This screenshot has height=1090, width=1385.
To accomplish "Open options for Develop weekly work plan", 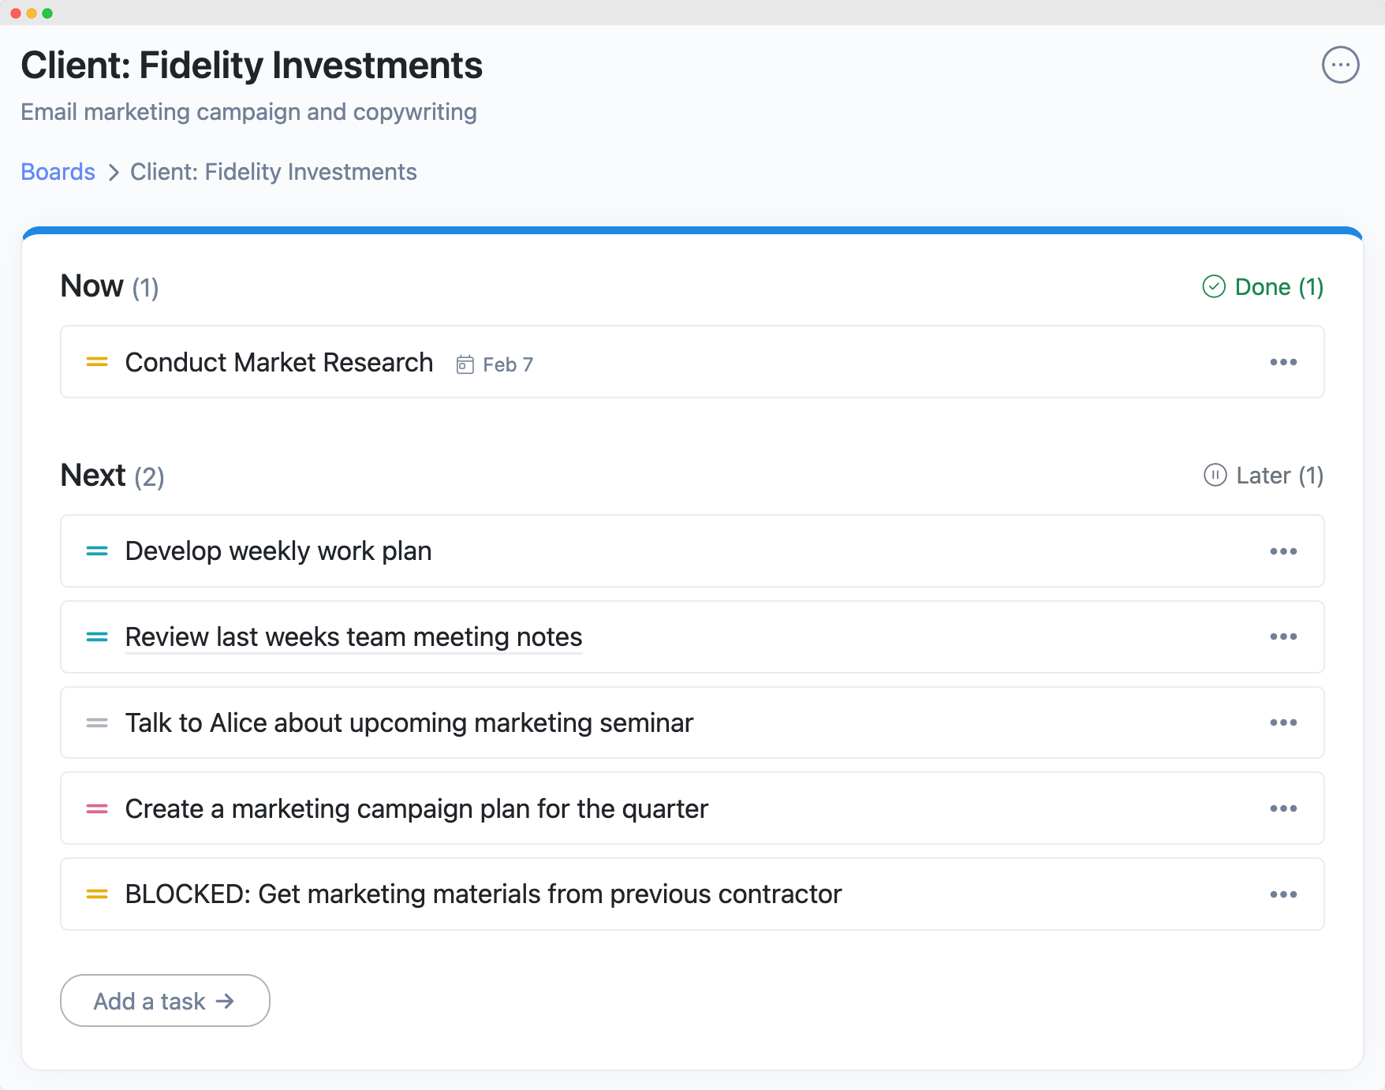I will [x=1282, y=551].
